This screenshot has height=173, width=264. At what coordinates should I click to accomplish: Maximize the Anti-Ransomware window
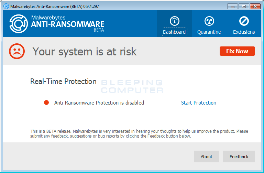pos(244,6)
